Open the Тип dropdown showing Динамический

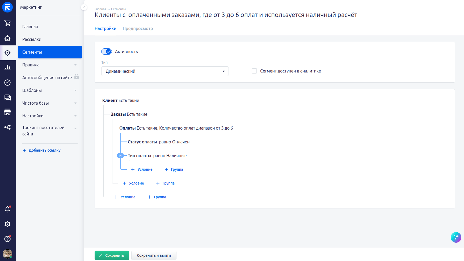tap(165, 71)
